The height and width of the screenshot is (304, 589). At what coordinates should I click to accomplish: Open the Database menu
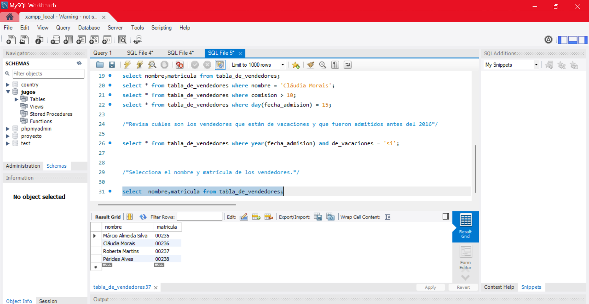click(x=89, y=28)
